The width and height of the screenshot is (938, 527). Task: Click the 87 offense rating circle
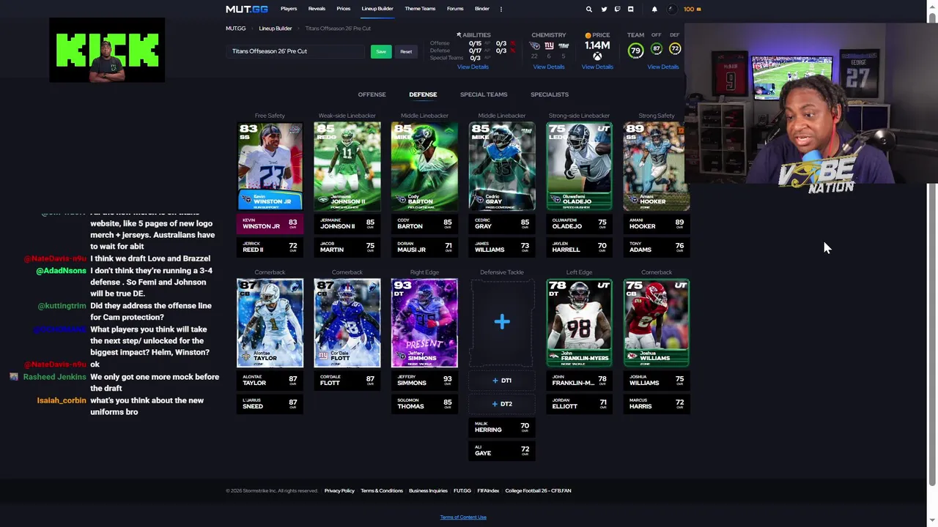tap(656, 49)
